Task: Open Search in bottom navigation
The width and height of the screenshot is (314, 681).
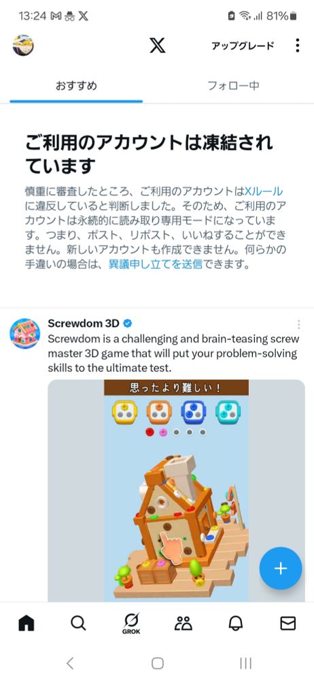Action: [x=78, y=623]
